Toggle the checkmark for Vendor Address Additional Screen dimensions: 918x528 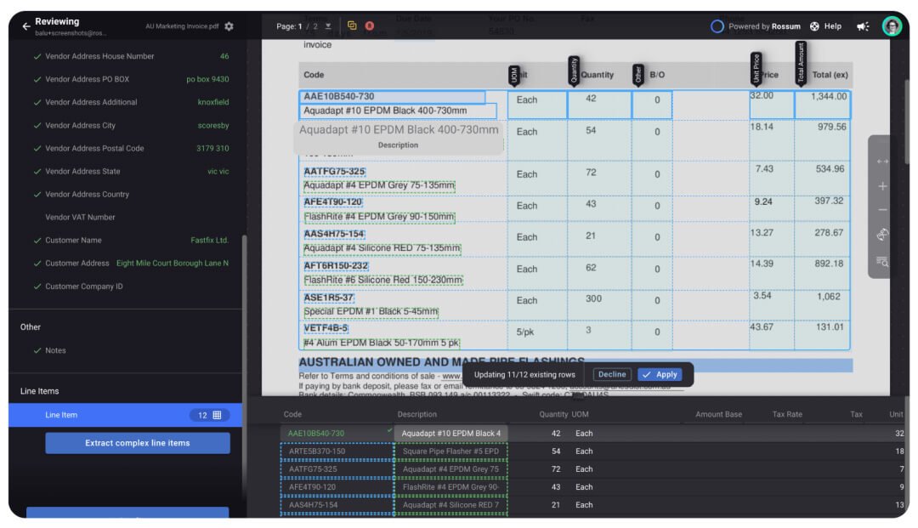coord(37,102)
